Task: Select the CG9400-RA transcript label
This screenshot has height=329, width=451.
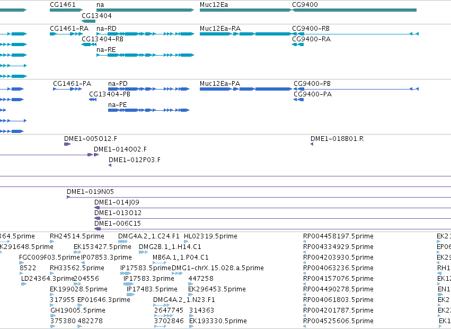Action: tap(311, 39)
